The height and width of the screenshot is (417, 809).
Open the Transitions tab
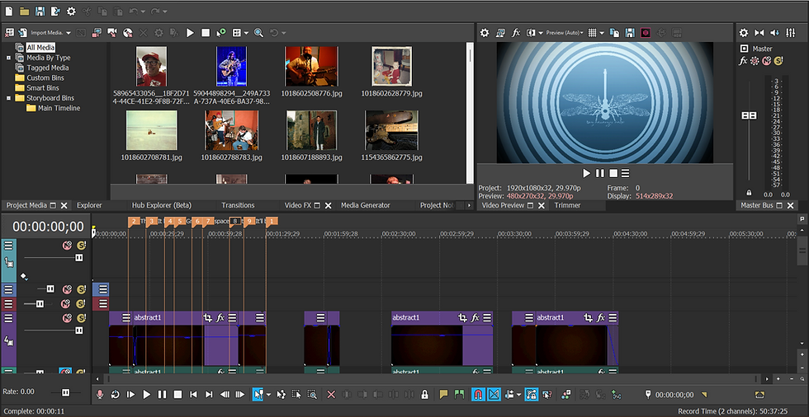(238, 205)
